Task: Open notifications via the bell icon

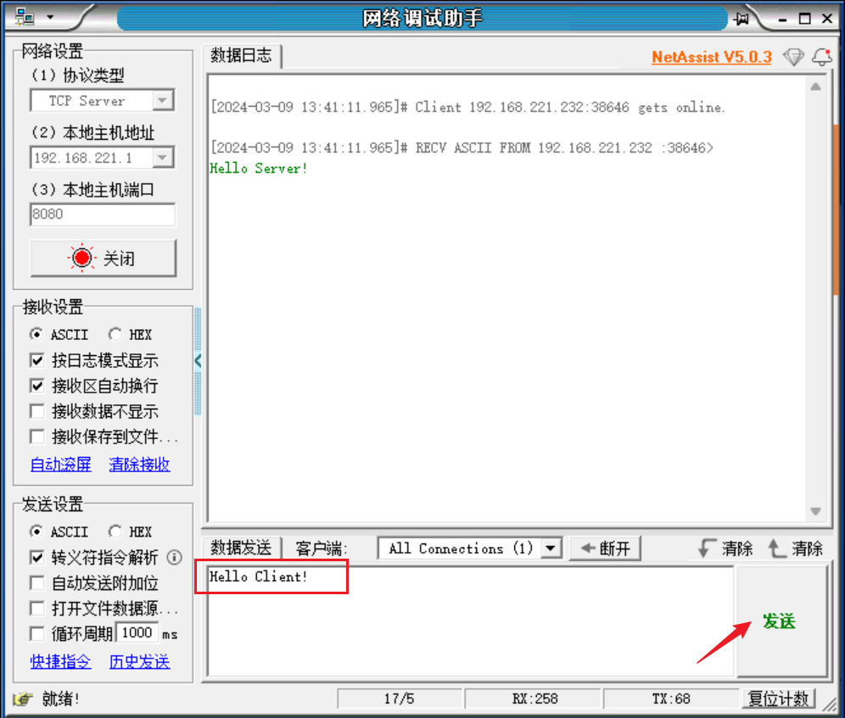Action: click(x=820, y=57)
